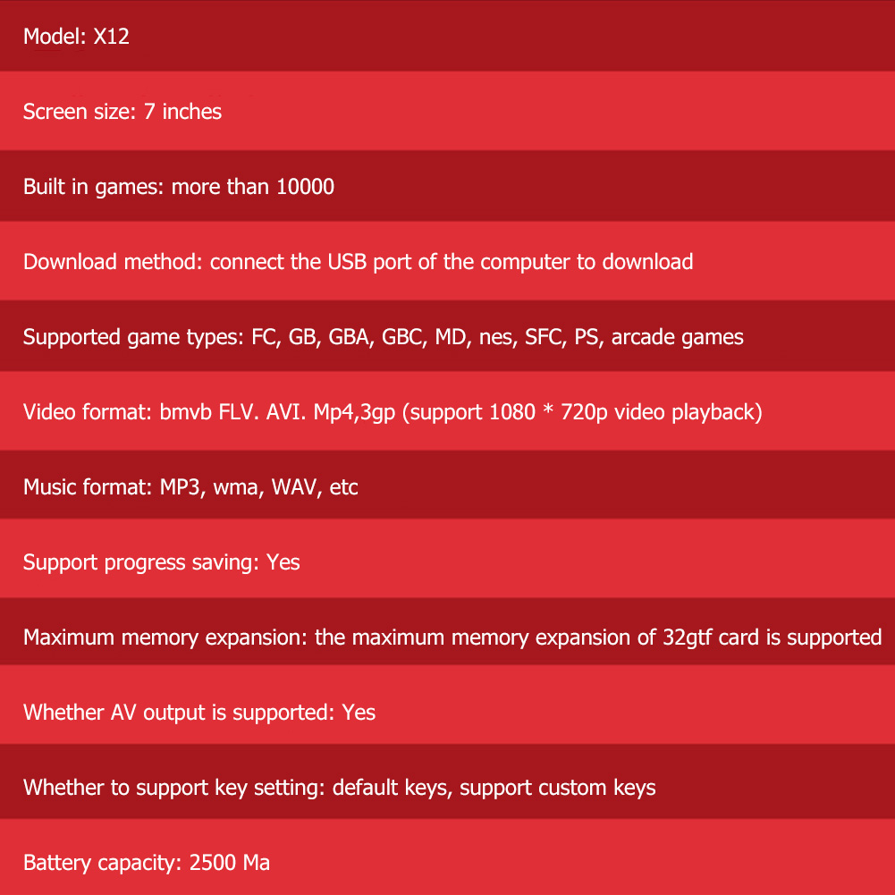Click the Supported game types label
Screen dimensions: 895x895
(131, 337)
